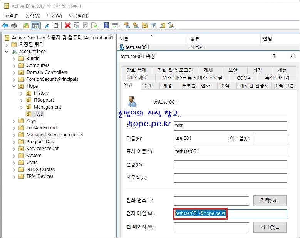Click the 사무실(C) input field
Viewport: 300px width, 238px height.
point(230,178)
